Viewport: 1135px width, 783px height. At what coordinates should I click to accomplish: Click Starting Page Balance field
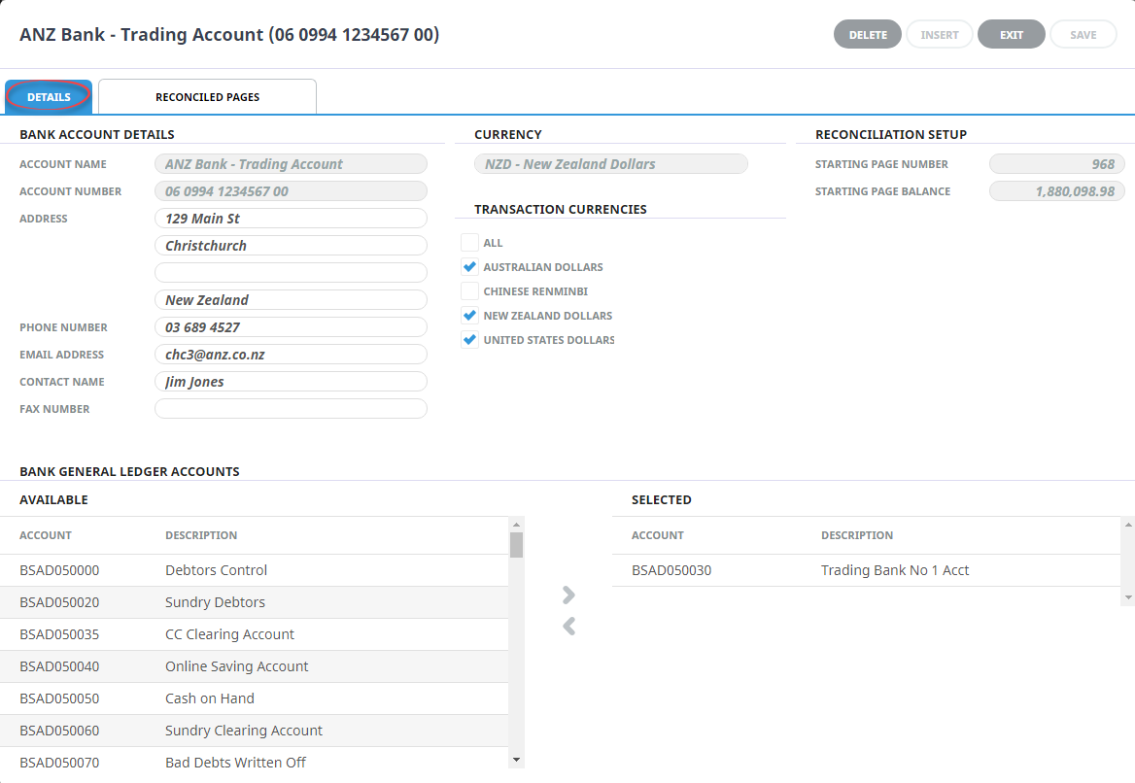tap(1057, 191)
